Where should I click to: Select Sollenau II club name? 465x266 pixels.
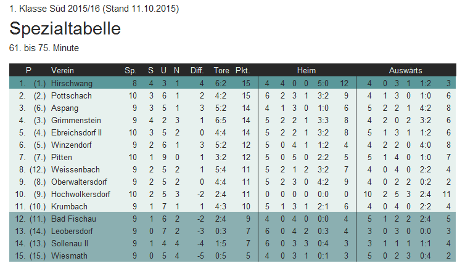(70, 243)
